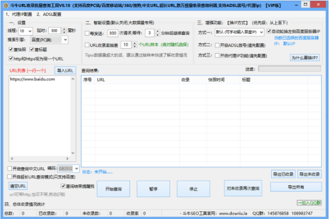Viewport: 329px width, 219px height.
Task: Increase the URL sample count up arrow
Action: [134, 43]
